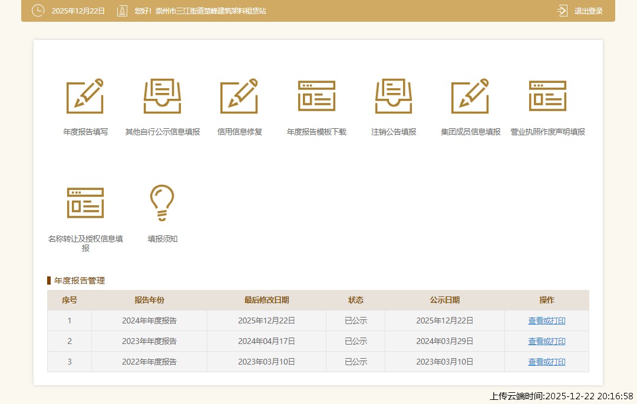Click the user badge icon in header
The height and width of the screenshot is (404, 637).
tap(121, 11)
